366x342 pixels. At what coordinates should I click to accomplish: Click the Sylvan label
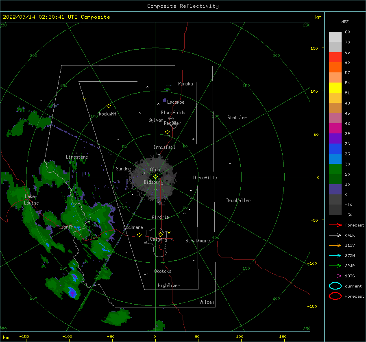[x=156, y=120]
